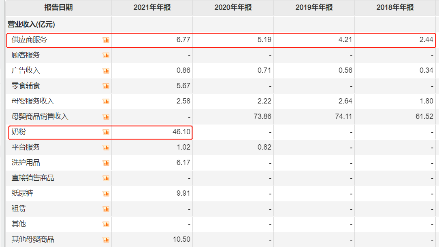Select the 0.34 advertising revenue value
The height and width of the screenshot is (247, 439).
(x=426, y=70)
